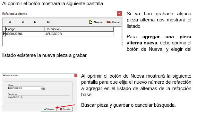Click the green checkmark on Guardar
Image resolution: width=206 pixels, height=115 pixels.
click(x=45, y=109)
